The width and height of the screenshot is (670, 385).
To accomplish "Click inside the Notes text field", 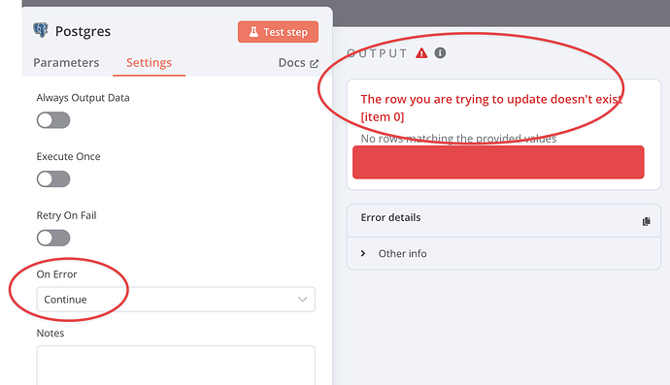I will pyautogui.click(x=176, y=365).
